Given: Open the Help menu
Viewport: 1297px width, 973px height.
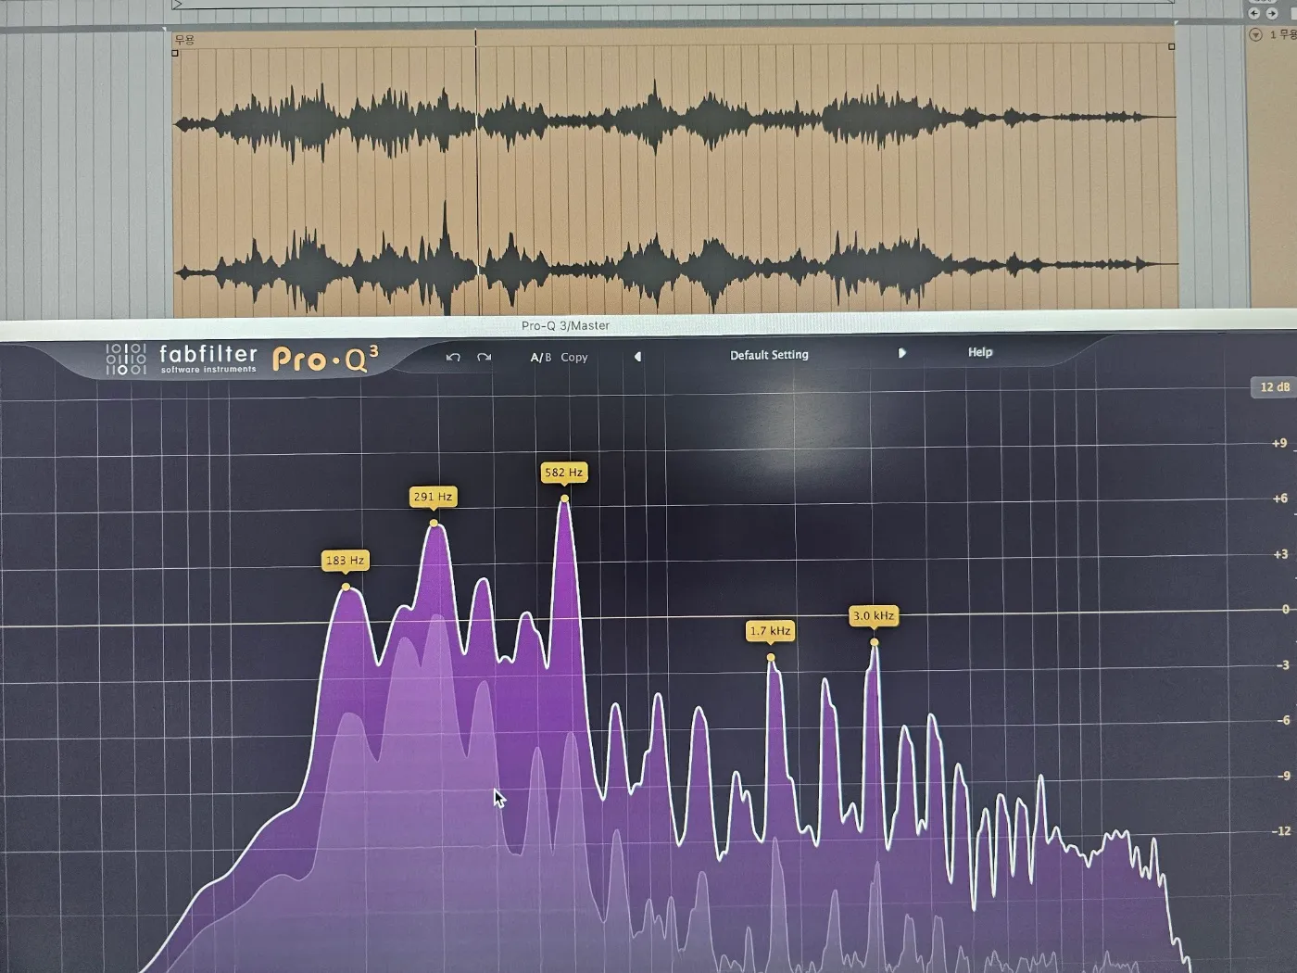Looking at the screenshot, I should (x=979, y=352).
